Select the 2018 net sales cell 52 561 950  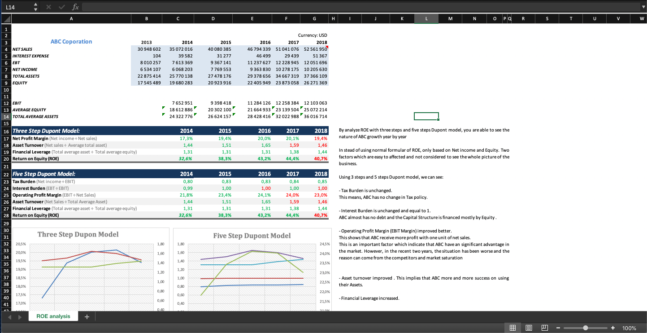316,49
